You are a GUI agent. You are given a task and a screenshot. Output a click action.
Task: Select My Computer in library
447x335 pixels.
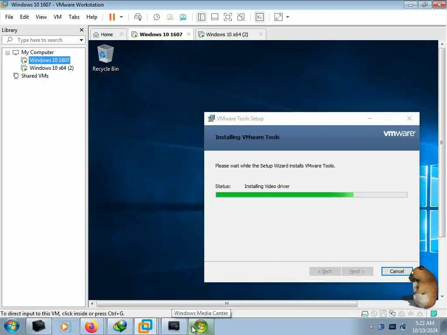click(38, 52)
